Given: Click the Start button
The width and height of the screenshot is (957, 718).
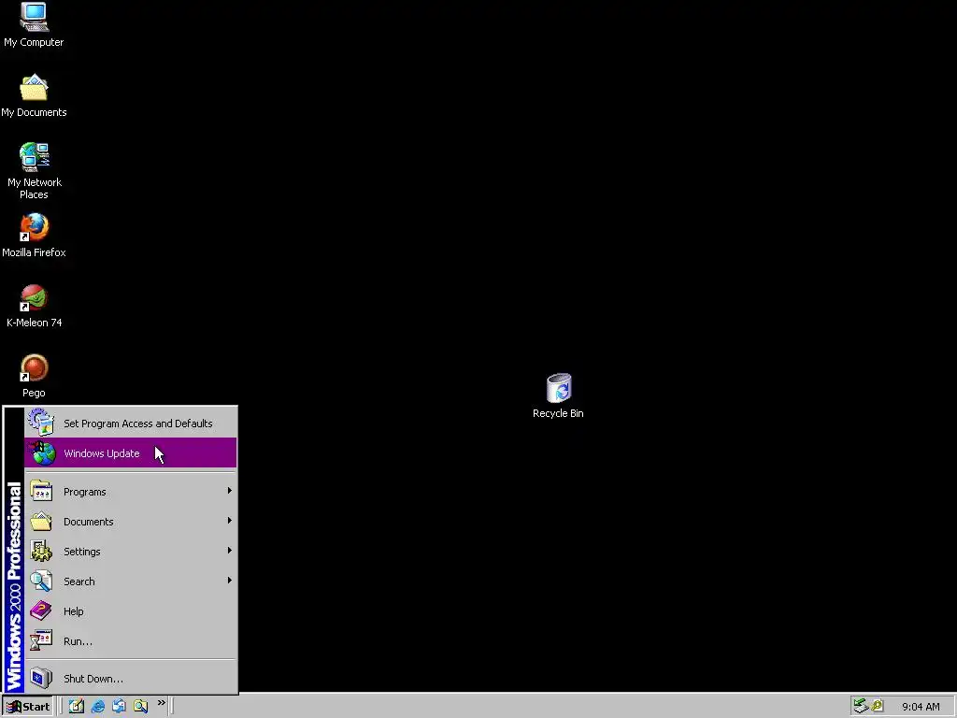Looking at the screenshot, I should click(28, 707).
